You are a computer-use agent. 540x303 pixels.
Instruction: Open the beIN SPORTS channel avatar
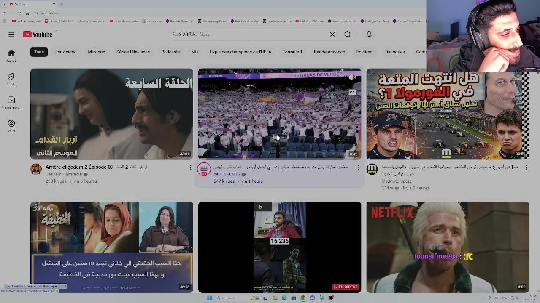click(x=204, y=169)
